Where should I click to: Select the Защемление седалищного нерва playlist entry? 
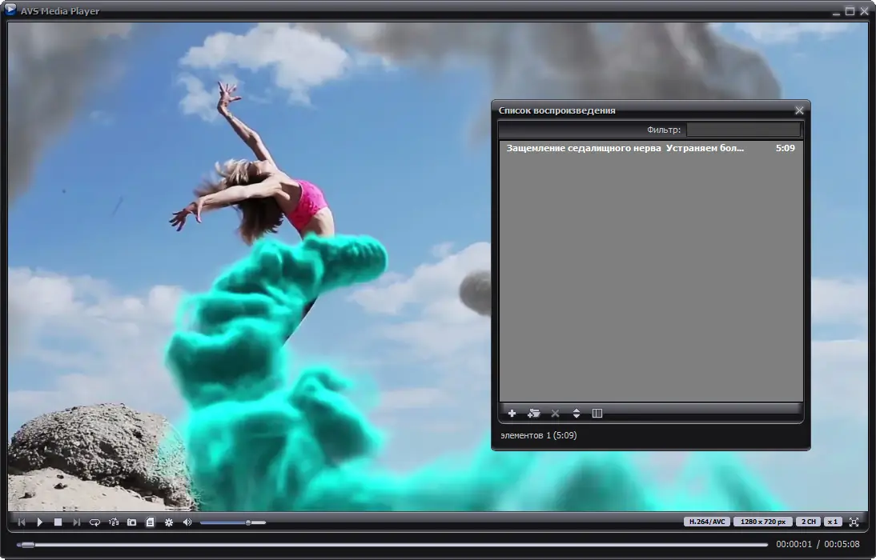650,148
